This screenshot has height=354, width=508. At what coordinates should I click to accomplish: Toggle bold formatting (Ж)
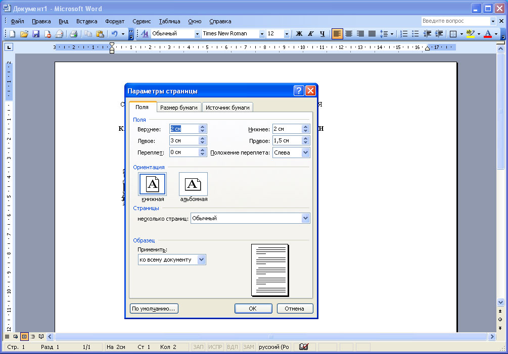(299, 34)
